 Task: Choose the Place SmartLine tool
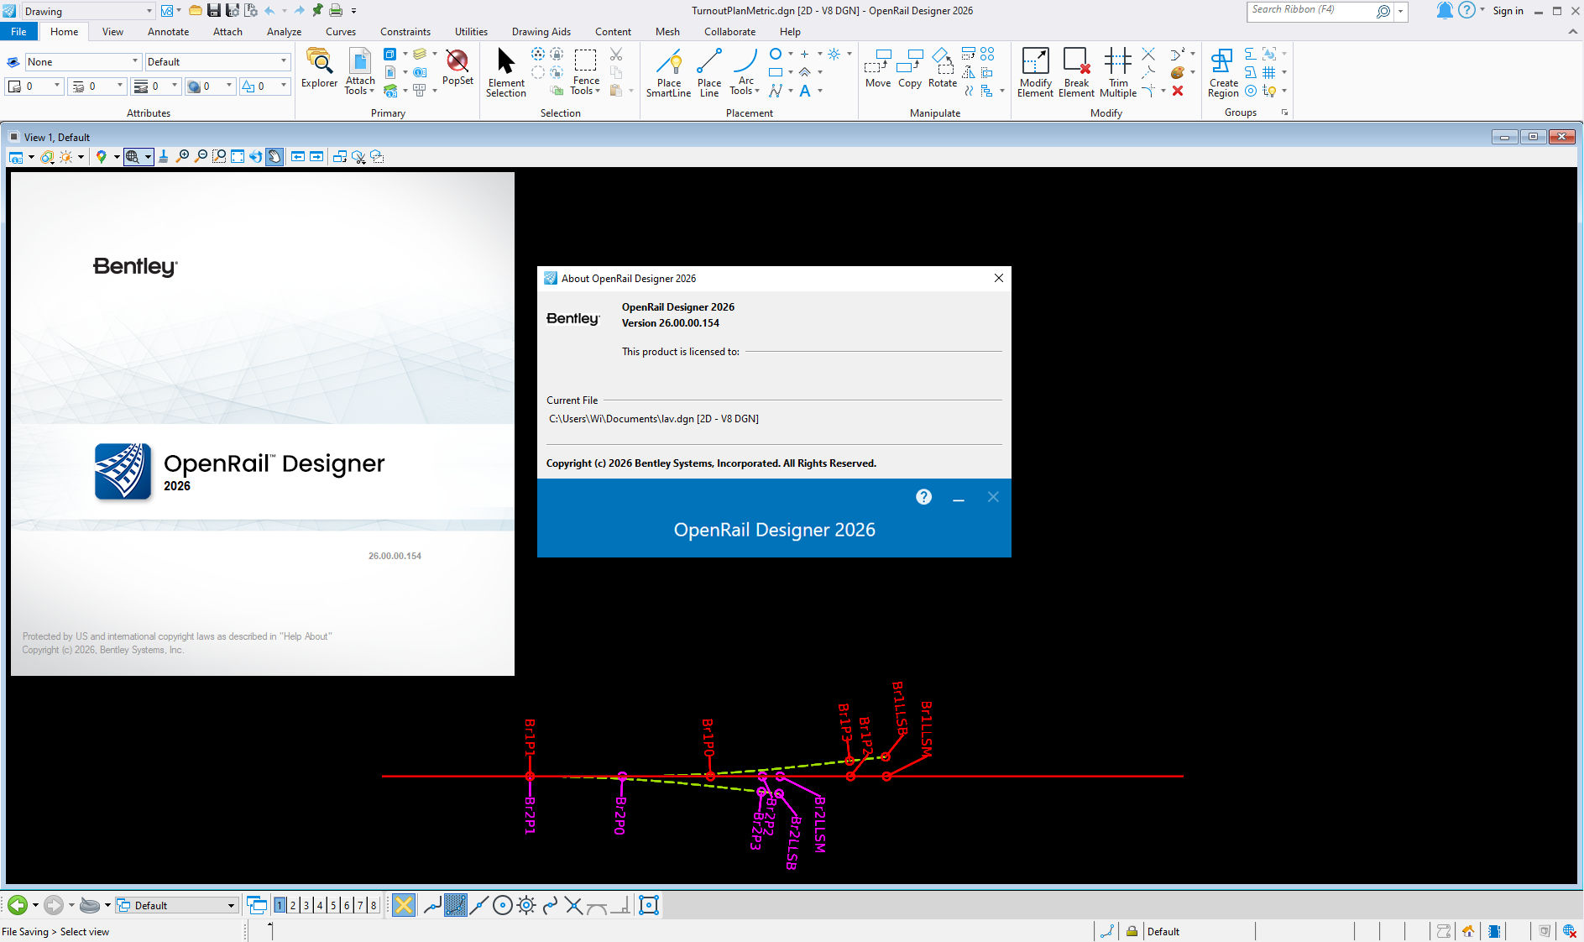(668, 72)
